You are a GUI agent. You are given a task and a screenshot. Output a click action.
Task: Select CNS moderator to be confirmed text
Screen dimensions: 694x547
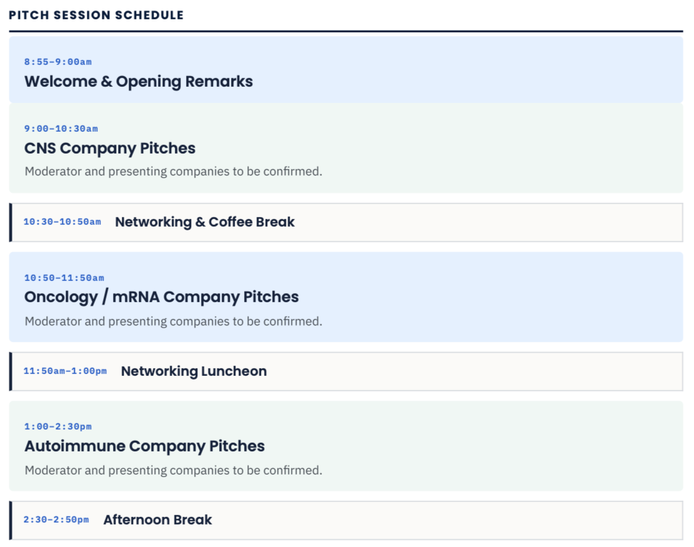coord(173,172)
